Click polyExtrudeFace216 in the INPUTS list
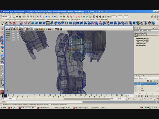Screen dimensions: 159x119 (x=142, y=38)
